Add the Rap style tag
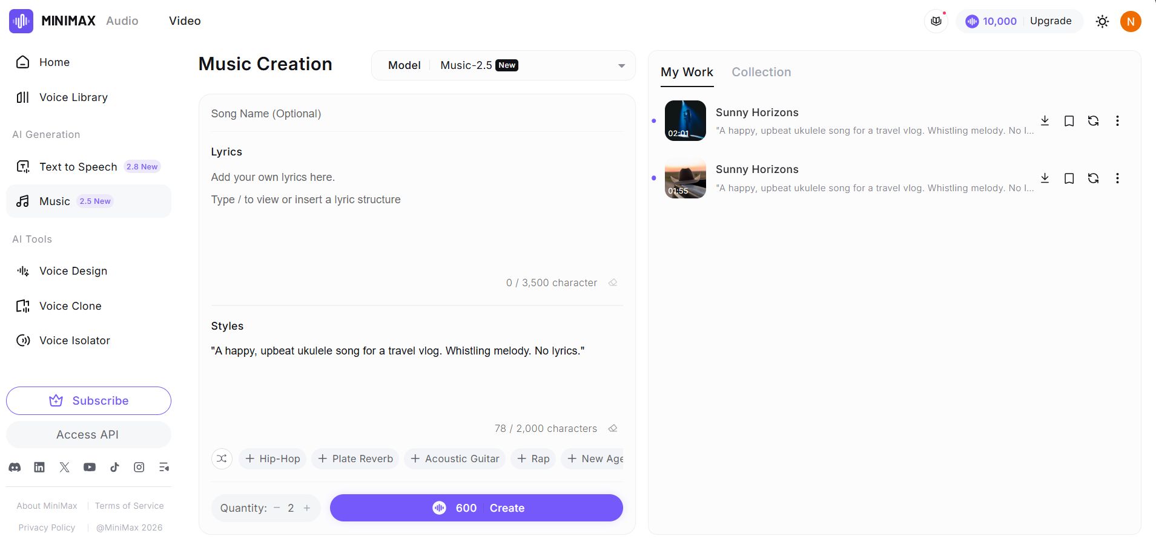This screenshot has width=1156, height=542. [533, 459]
